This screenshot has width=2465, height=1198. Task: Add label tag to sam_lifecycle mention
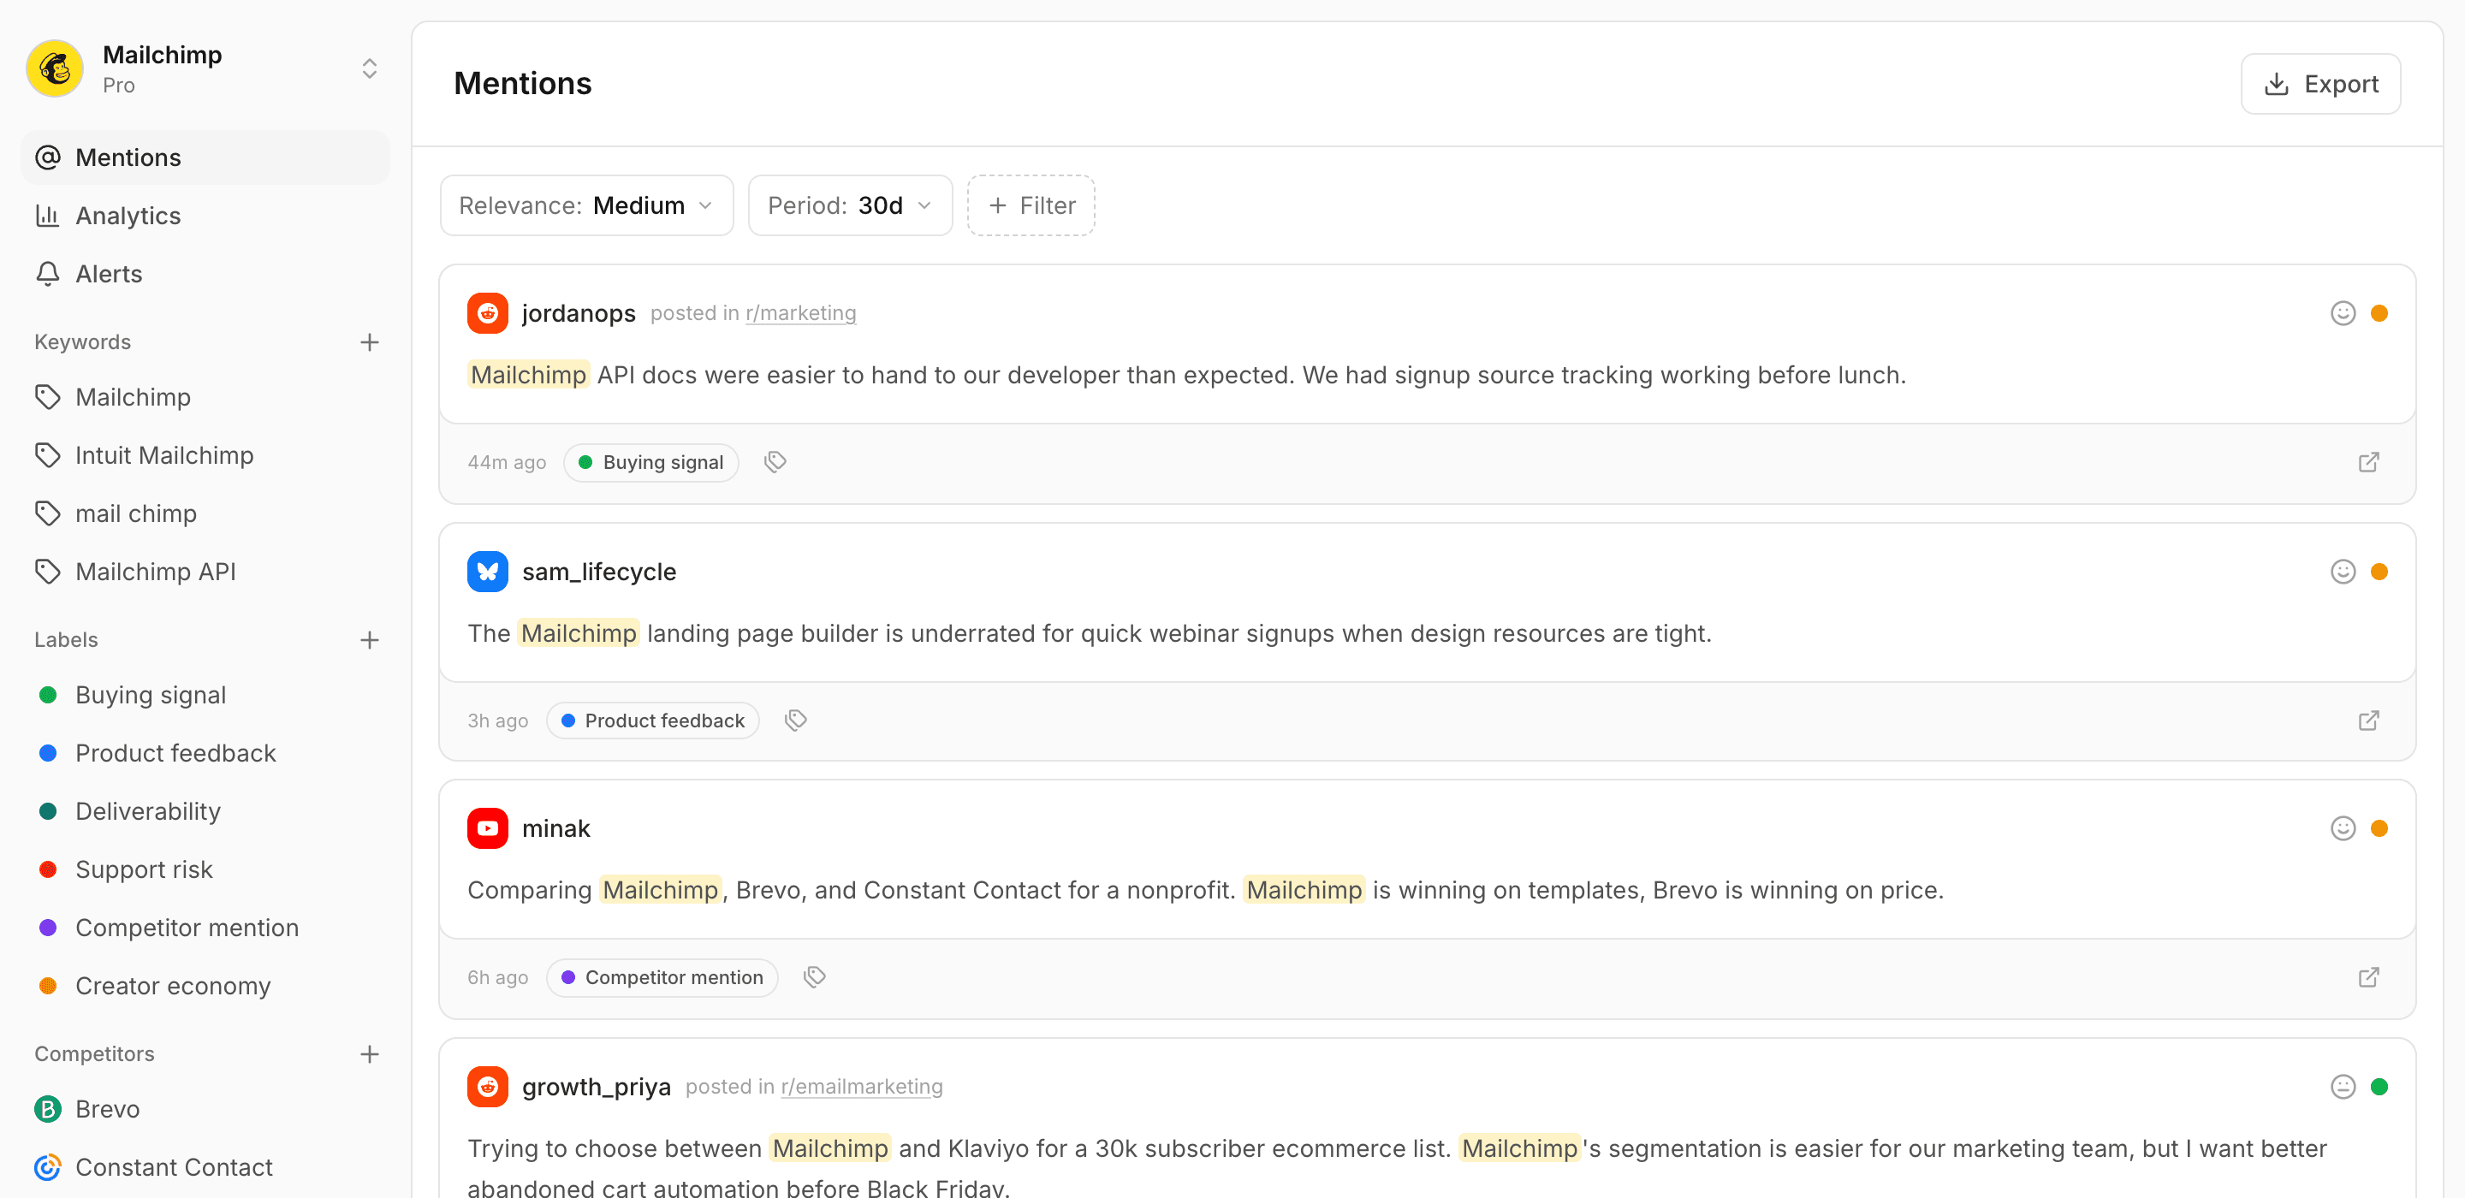coord(796,721)
